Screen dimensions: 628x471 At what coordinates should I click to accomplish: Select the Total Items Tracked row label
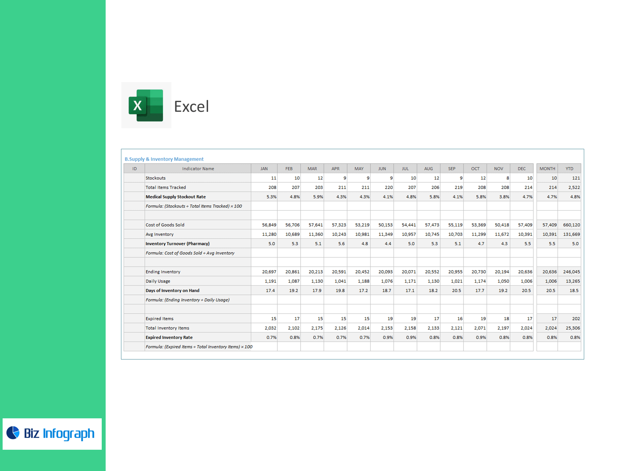click(166, 187)
